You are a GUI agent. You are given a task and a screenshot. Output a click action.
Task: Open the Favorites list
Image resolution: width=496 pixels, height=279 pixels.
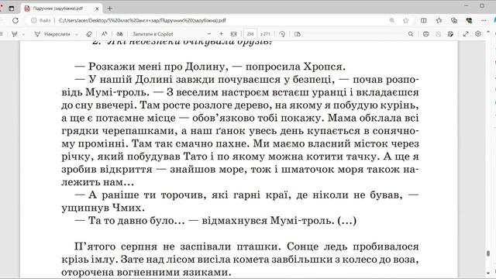tap(439, 20)
